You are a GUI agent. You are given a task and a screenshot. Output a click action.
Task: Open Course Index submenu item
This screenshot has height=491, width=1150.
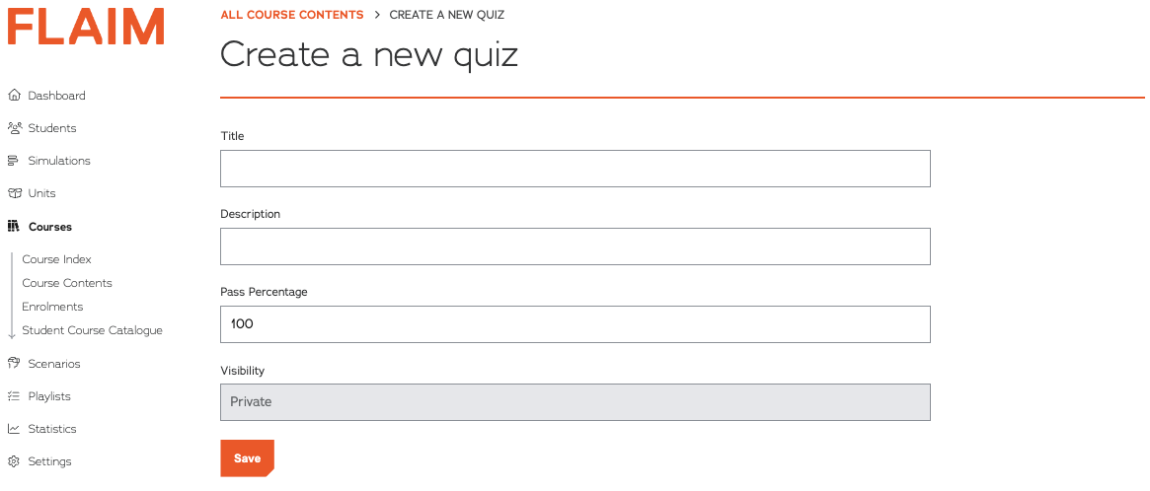click(x=56, y=259)
